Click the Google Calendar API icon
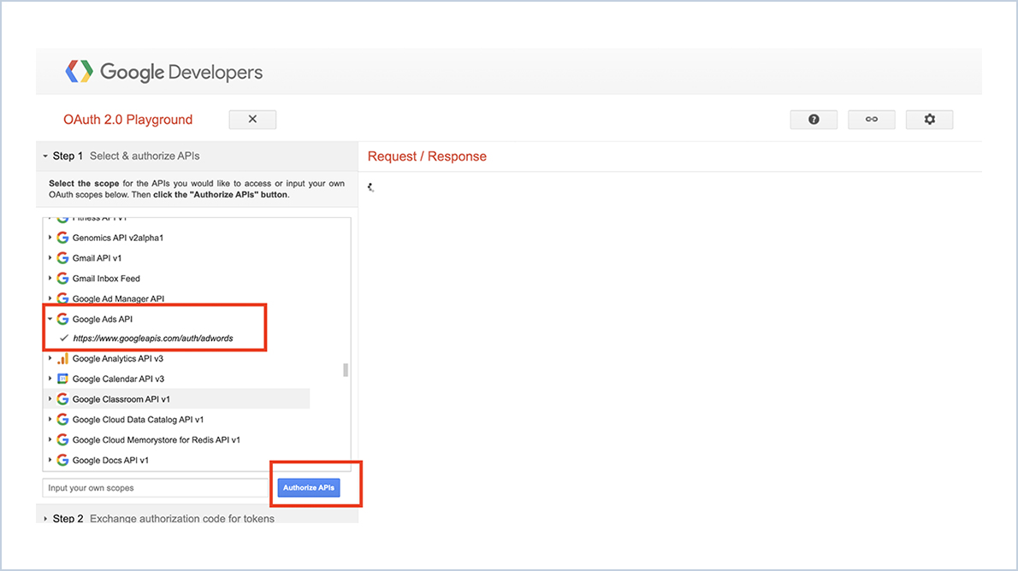The image size is (1018, 571). point(62,379)
